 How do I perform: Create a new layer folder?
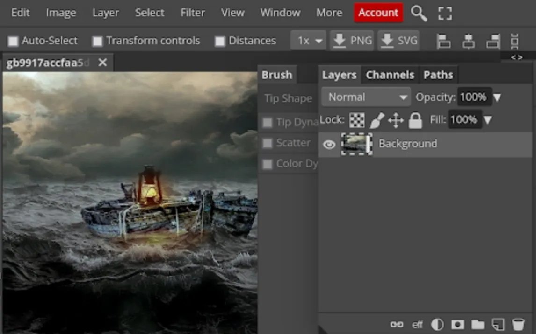(x=478, y=324)
